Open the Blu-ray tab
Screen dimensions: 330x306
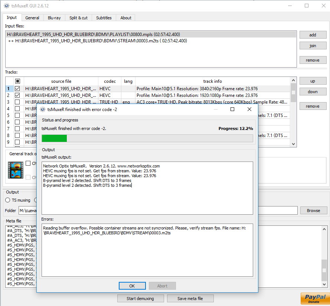(54, 18)
